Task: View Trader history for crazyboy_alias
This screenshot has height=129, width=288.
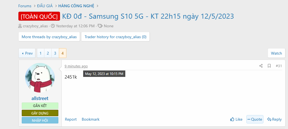Action: (115, 37)
